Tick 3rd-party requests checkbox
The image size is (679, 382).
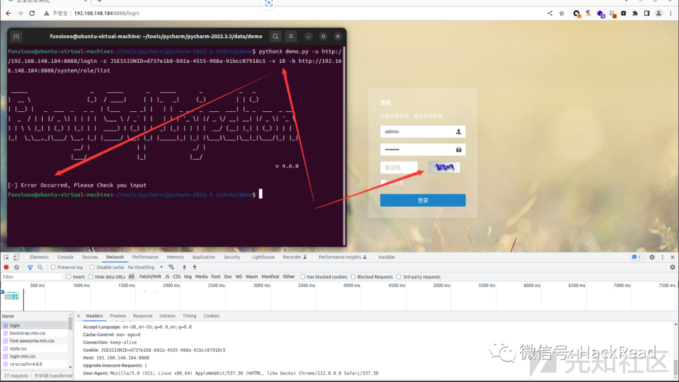(399, 277)
